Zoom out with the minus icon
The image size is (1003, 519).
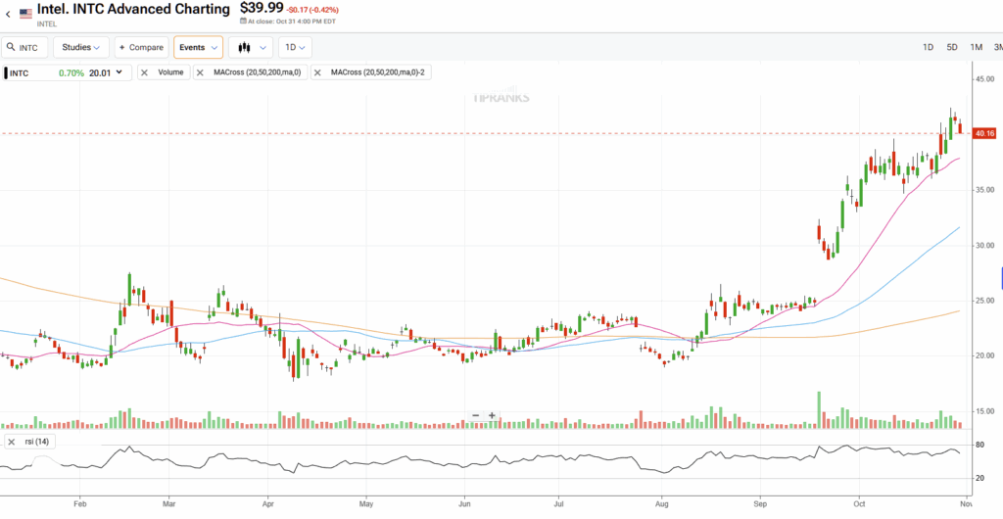(x=475, y=415)
